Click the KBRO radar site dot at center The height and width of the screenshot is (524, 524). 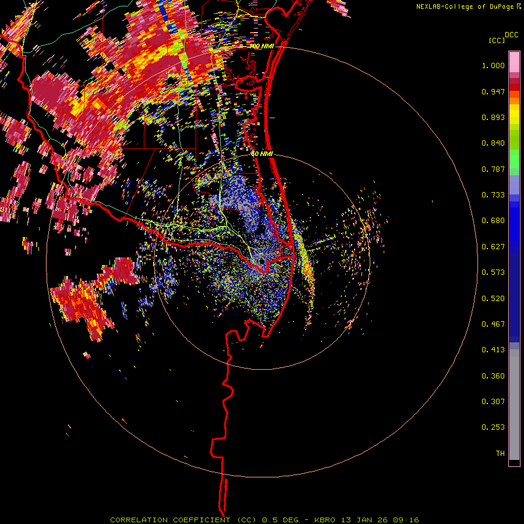point(261,261)
